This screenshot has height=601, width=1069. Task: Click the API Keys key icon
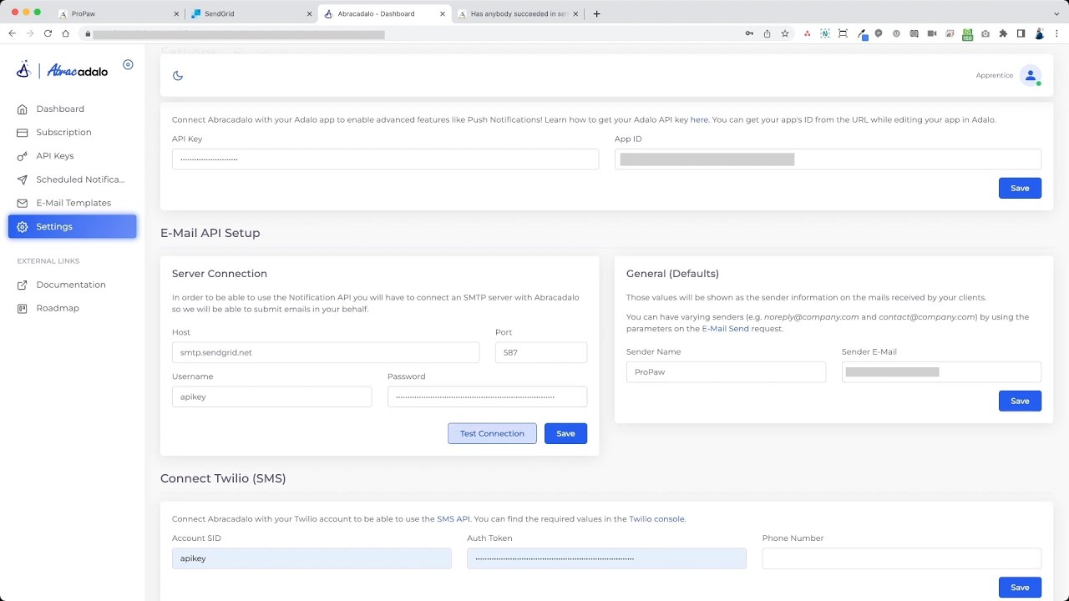[23, 156]
